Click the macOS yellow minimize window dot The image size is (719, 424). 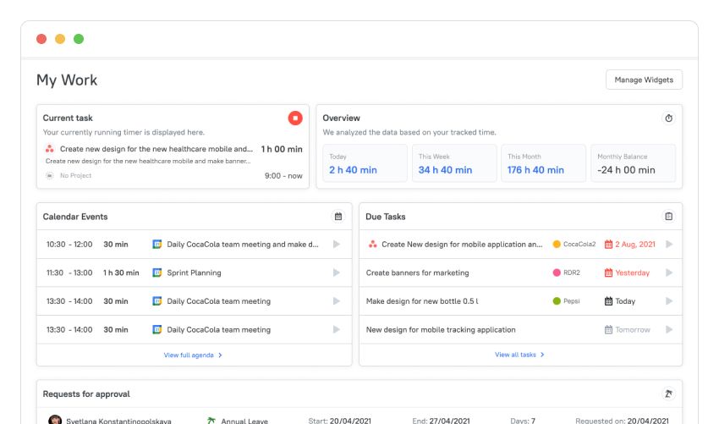[60, 39]
